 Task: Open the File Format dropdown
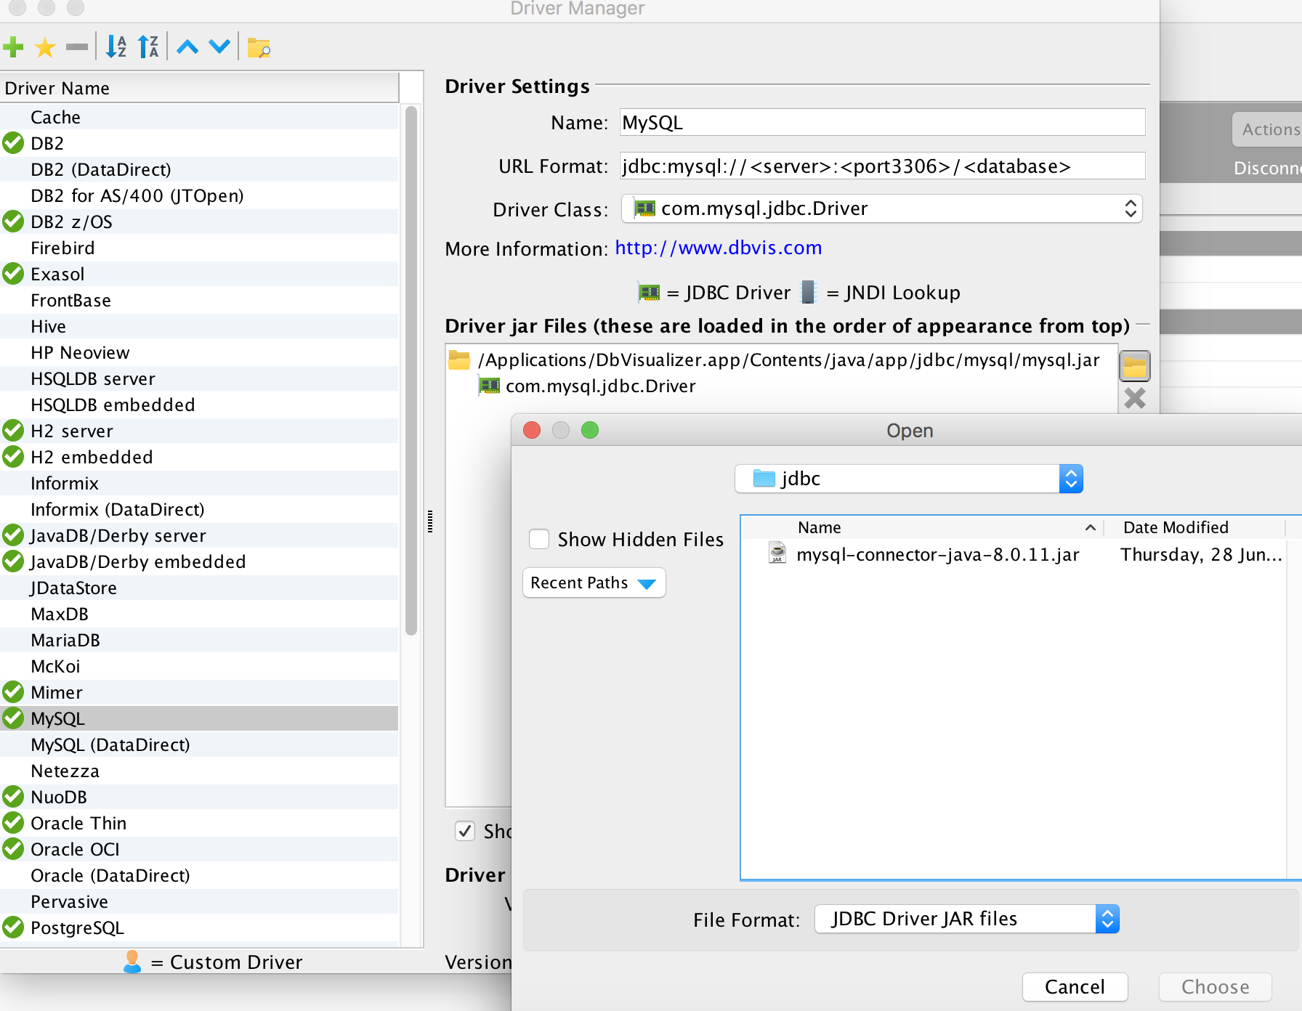click(967, 919)
